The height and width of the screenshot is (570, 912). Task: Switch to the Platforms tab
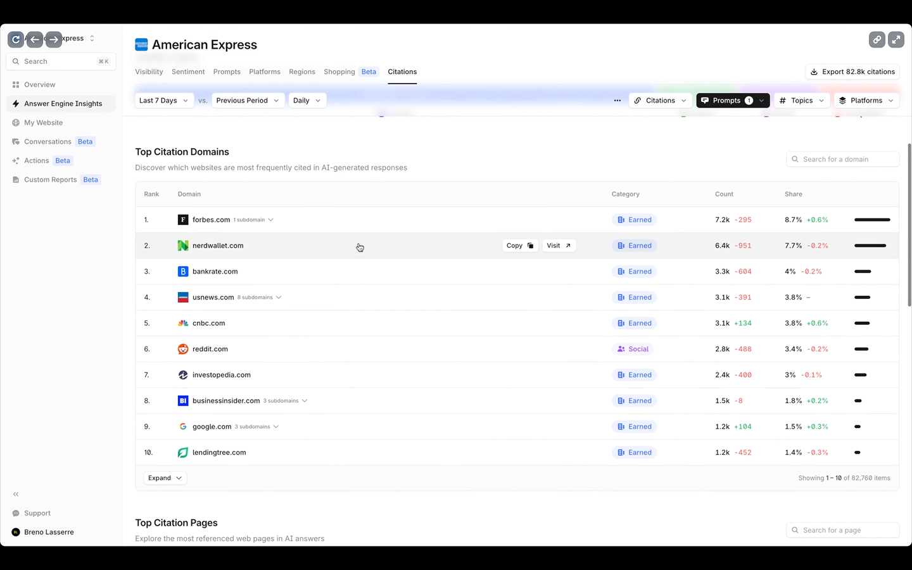click(265, 72)
